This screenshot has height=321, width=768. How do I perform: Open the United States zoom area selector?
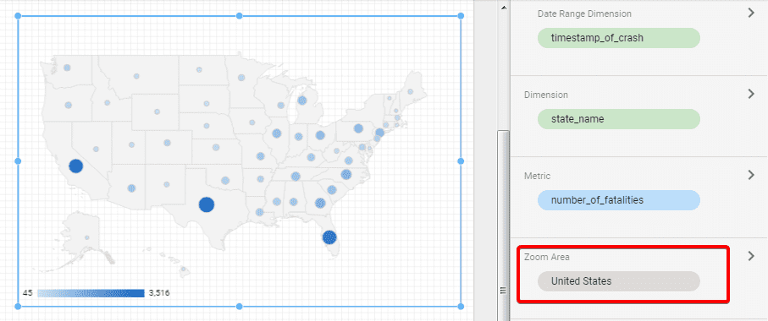(619, 281)
